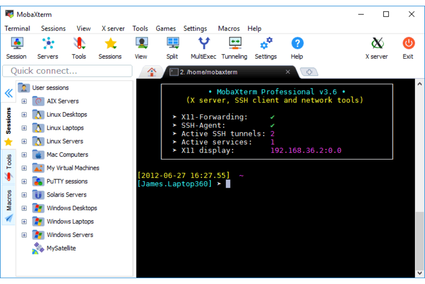
Task: Expand the Linux Servers tree node
Action: coord(24,141)
